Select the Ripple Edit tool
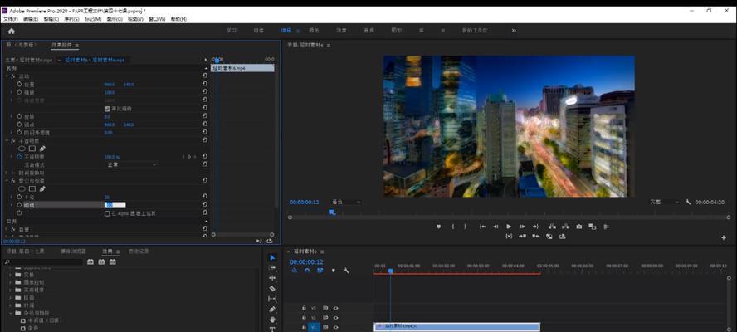 (272, 278)
